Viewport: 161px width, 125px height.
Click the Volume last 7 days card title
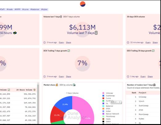click(52, 17)
